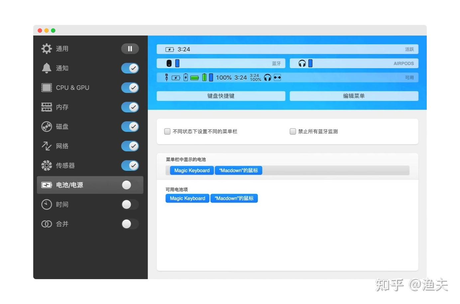Pick the green horizontal battery icon in 可用 row
460x304 pixels.
pos(195,78)
